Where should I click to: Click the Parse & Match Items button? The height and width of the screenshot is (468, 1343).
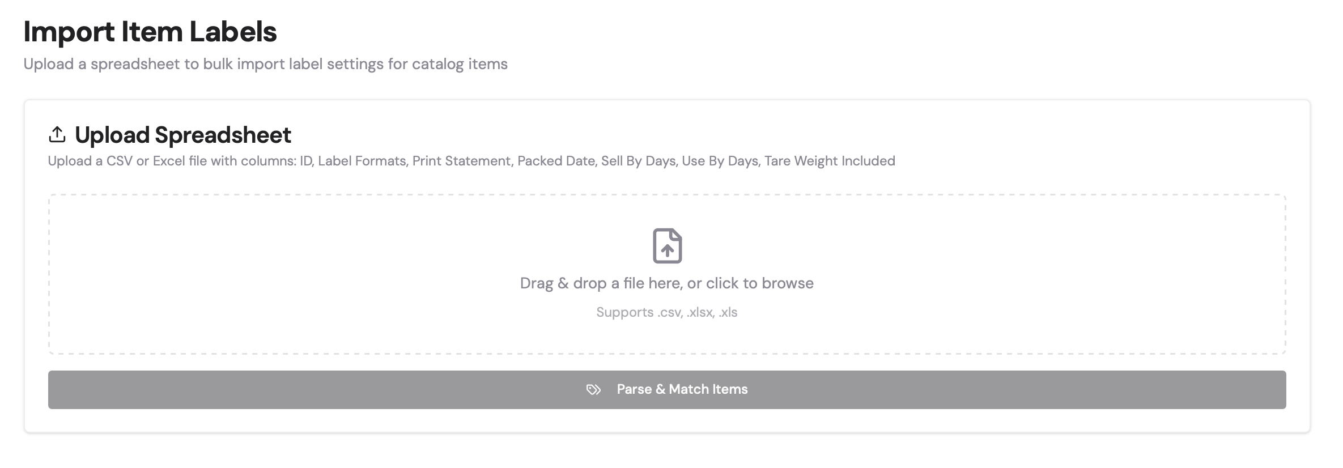click(x=667, y=390)
